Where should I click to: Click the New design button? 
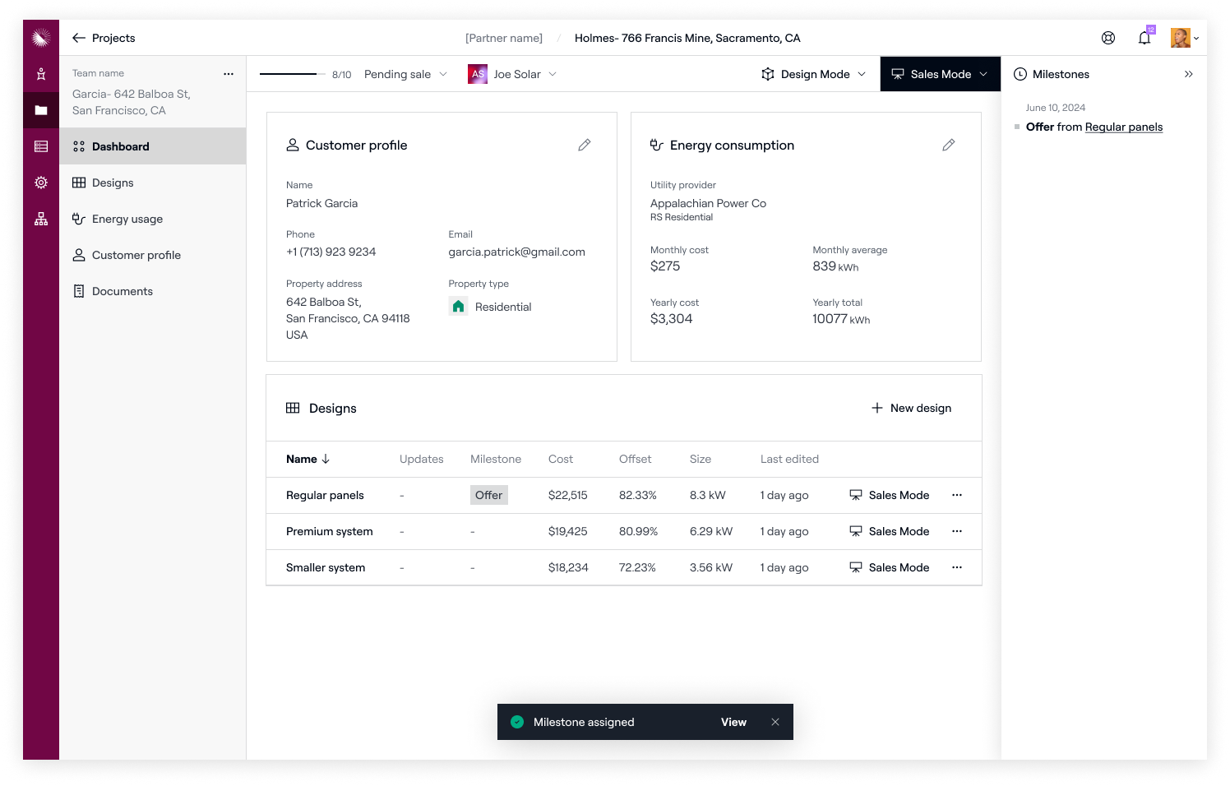coord(911,408)
